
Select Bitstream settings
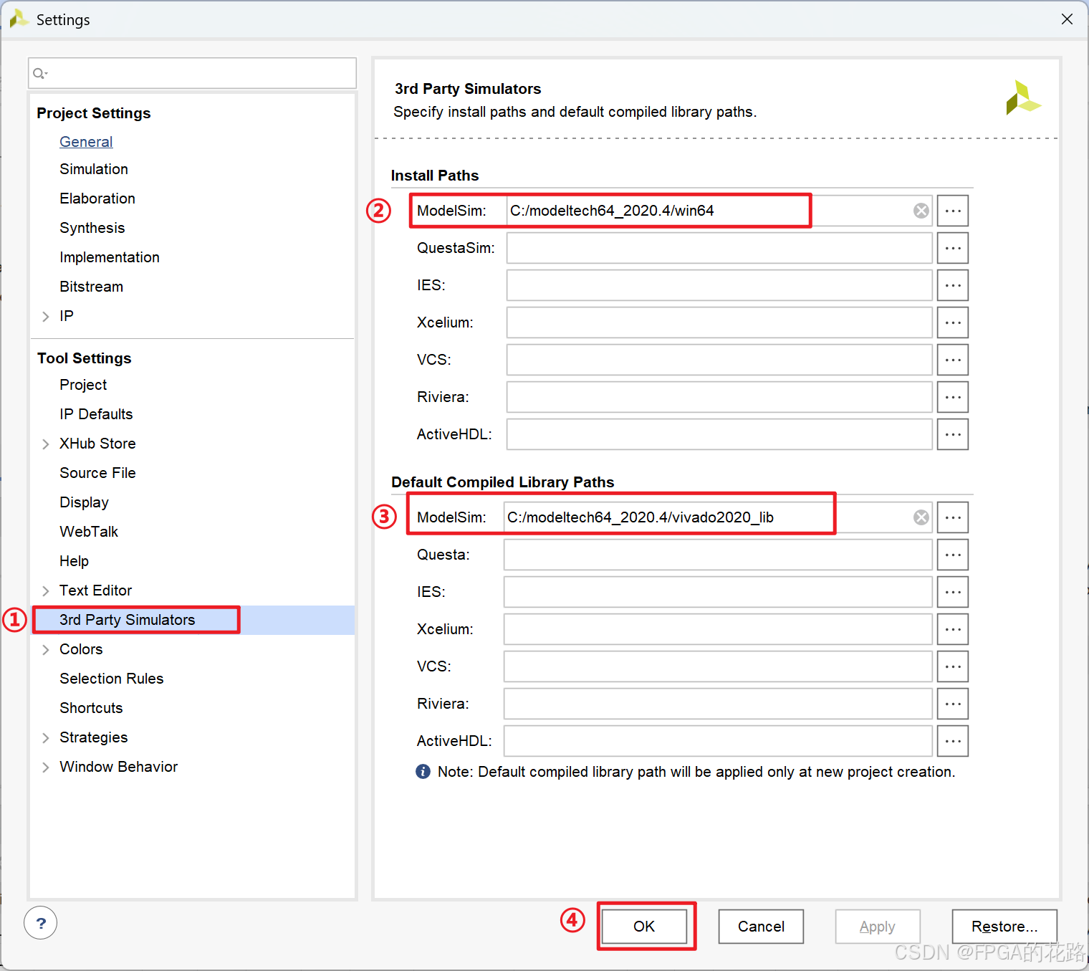(x=92, y=287)
